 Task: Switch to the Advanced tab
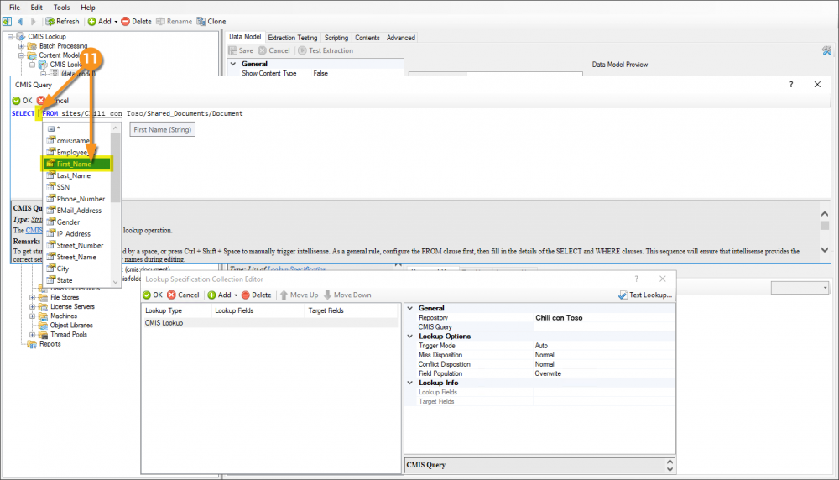pos(401,38)
